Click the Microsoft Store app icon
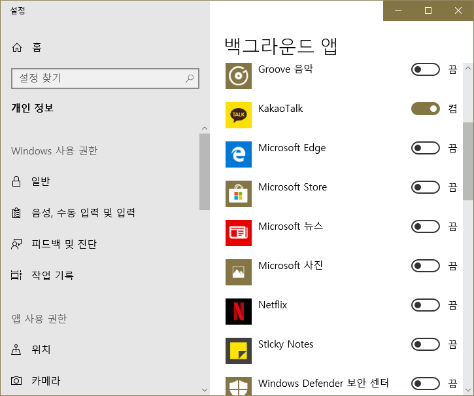 coord(239,194)
